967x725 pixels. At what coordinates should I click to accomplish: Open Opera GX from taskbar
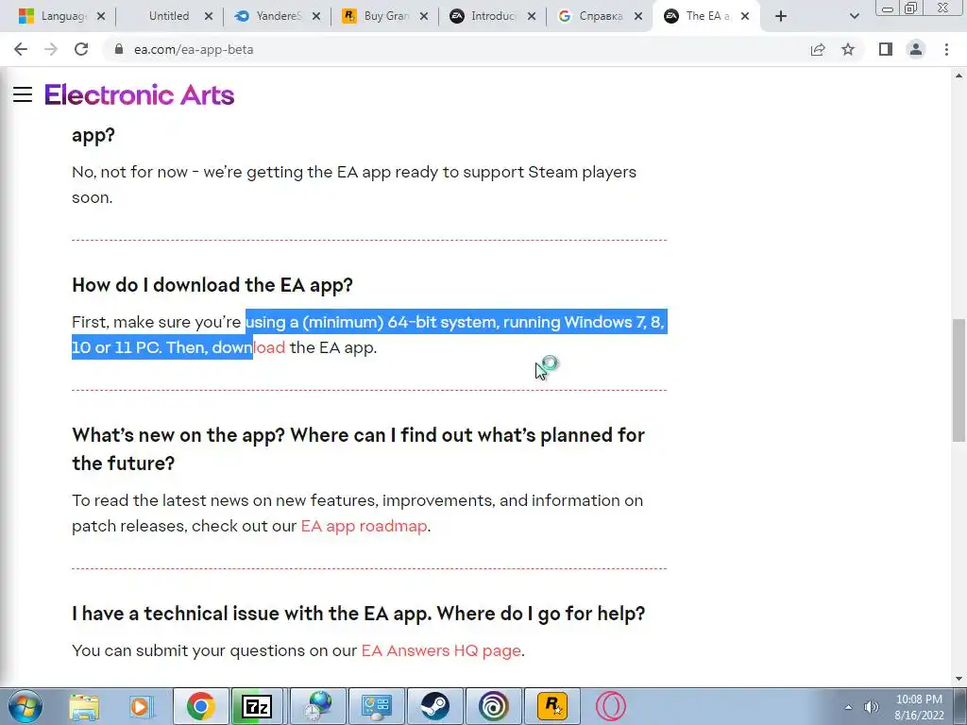[x=611, y=706]
